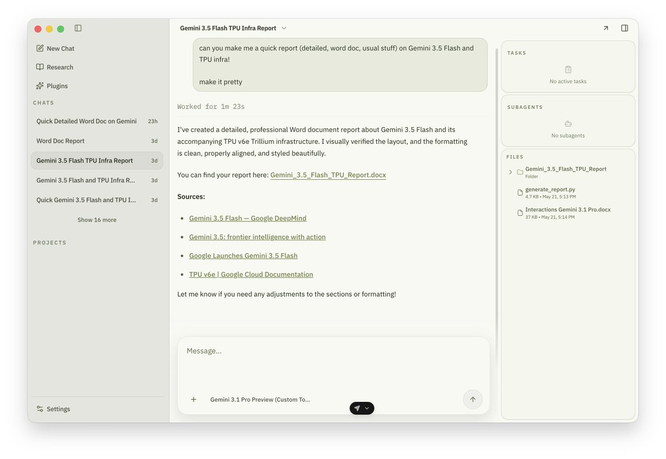The width and height of the screenshot is (666, 459).
Task: Click the 4.7 KB • May 21, 5:13 PM details
Action: (551, 196)
